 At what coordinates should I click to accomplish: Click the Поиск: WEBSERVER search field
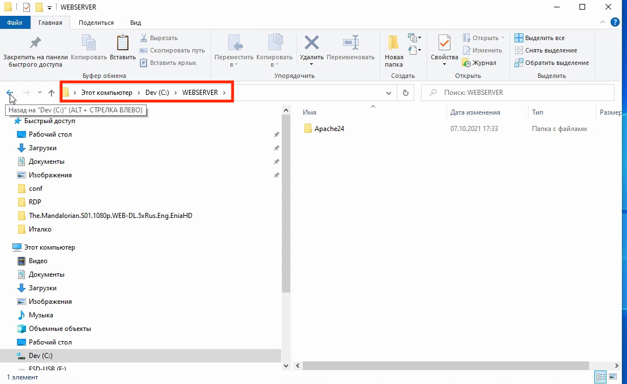coord(517,93)
